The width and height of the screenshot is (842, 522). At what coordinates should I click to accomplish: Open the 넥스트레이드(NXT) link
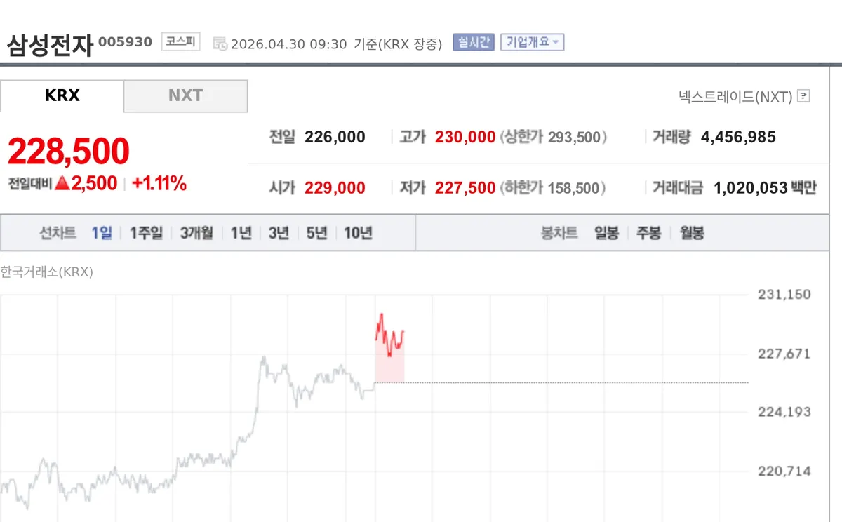click(x=735, y=96)
